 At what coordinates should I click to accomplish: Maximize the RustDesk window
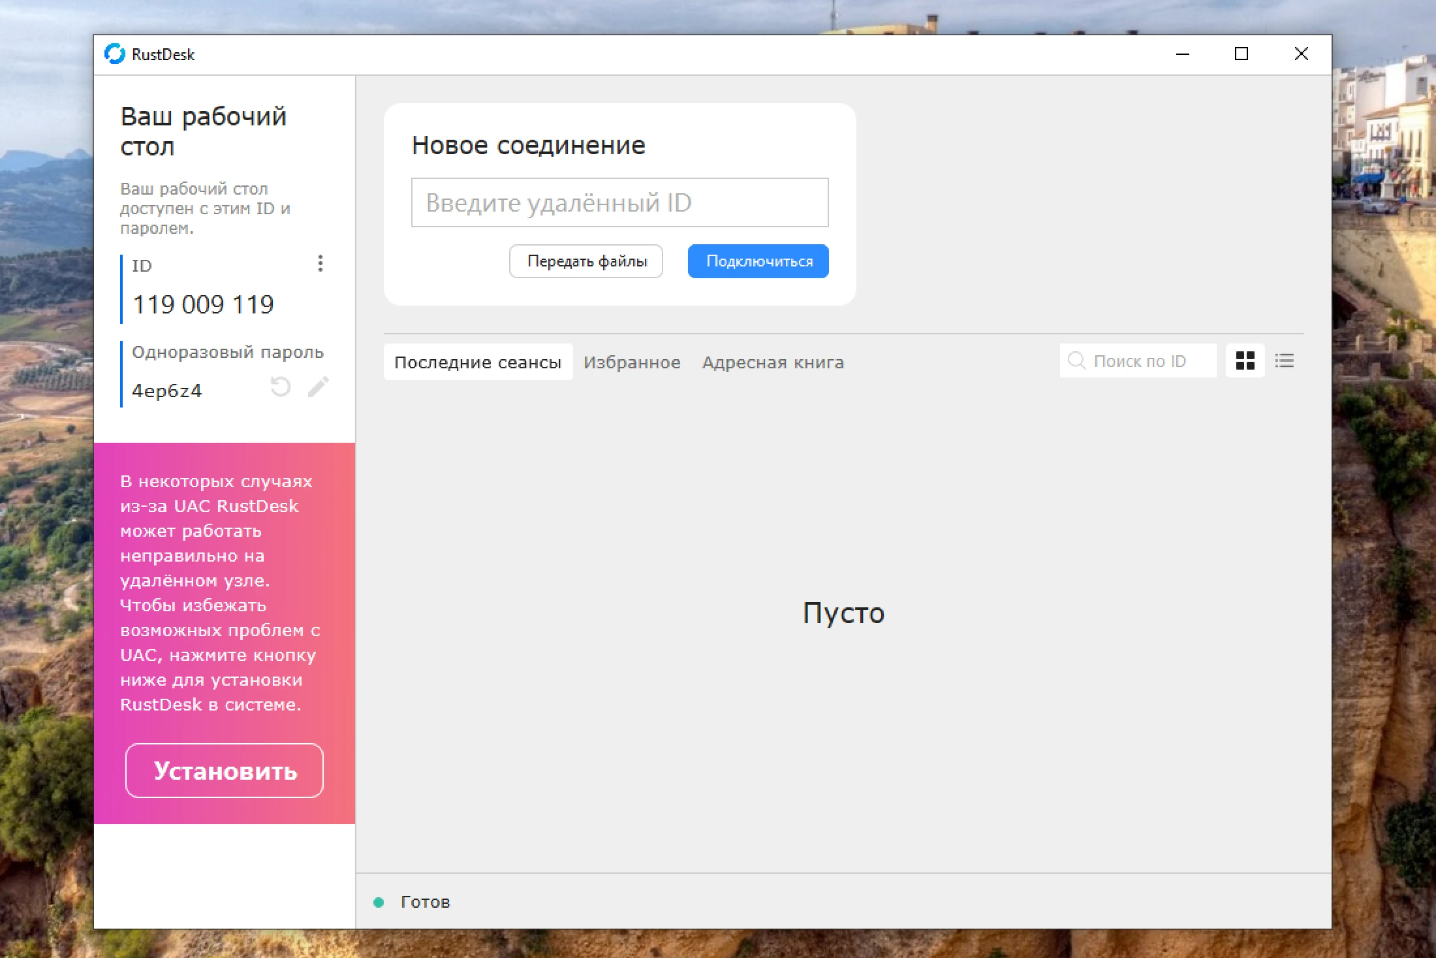point(1241,54)
